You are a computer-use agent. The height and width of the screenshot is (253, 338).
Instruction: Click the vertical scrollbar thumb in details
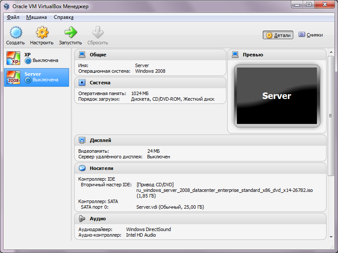(x=331, y=116)
